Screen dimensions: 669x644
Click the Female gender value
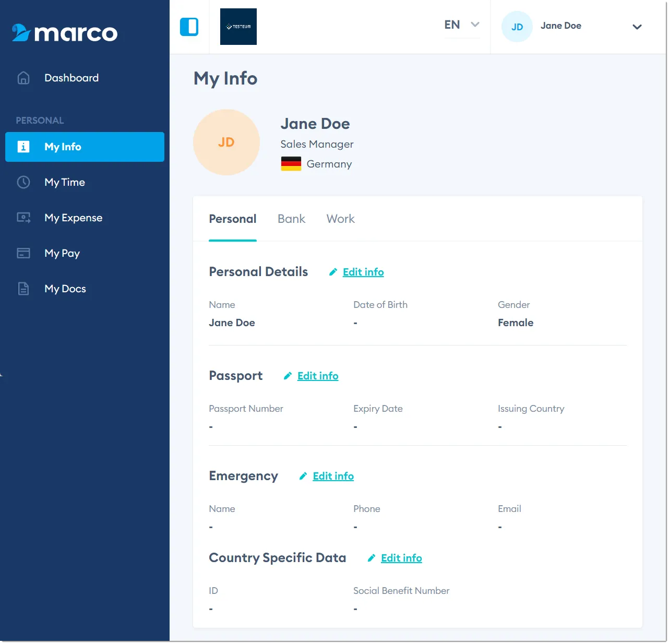(x=516, y=323)
